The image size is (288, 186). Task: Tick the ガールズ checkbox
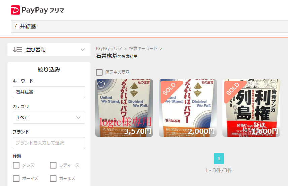[x=53, y=179]
